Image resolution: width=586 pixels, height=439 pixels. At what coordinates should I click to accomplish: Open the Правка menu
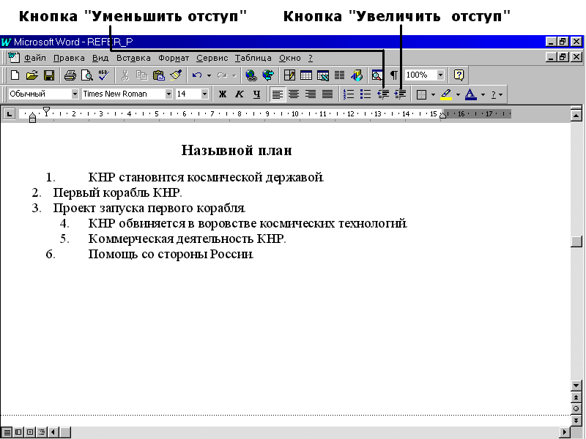[69, 58]
